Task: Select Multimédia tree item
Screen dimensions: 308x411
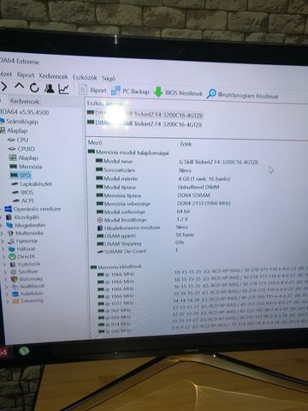Action: (x=25, y=233)
